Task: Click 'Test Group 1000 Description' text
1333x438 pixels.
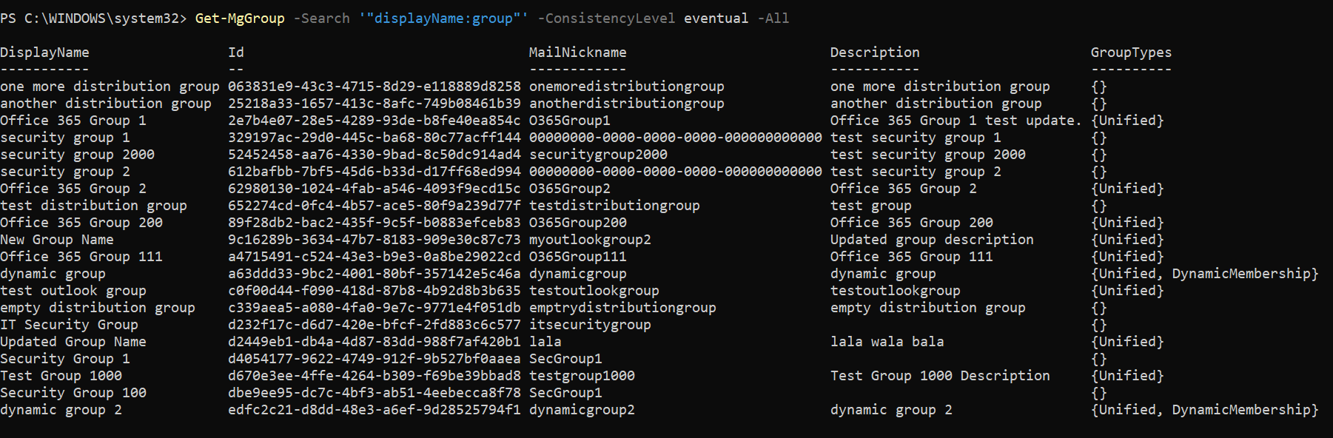Action: pos(940,376)
